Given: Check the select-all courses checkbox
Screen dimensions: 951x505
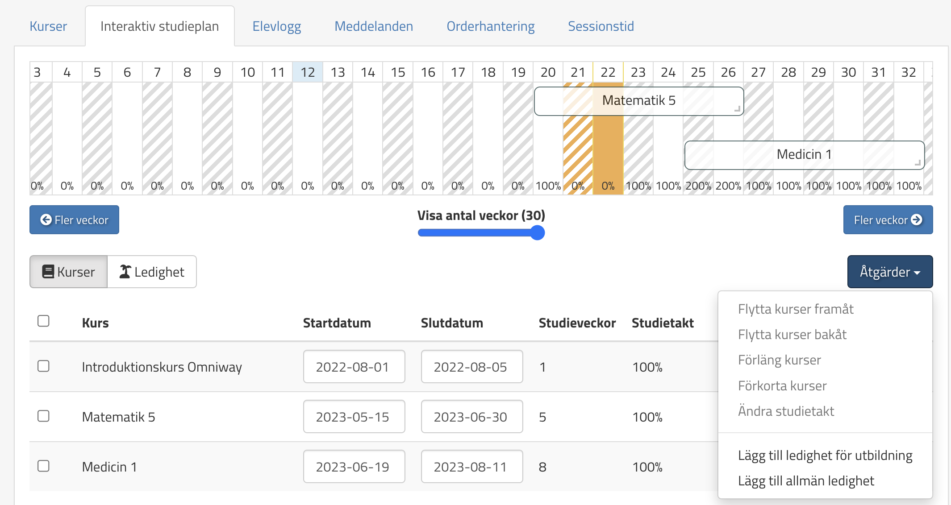Looking at the screenshot, I should click(x=43, y=321).
